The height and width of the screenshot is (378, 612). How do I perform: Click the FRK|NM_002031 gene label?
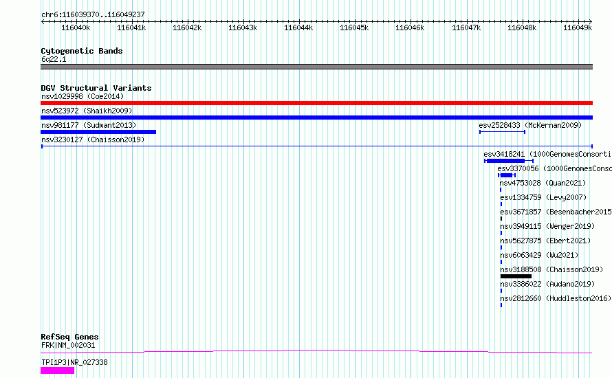click(x=68, y=345)
